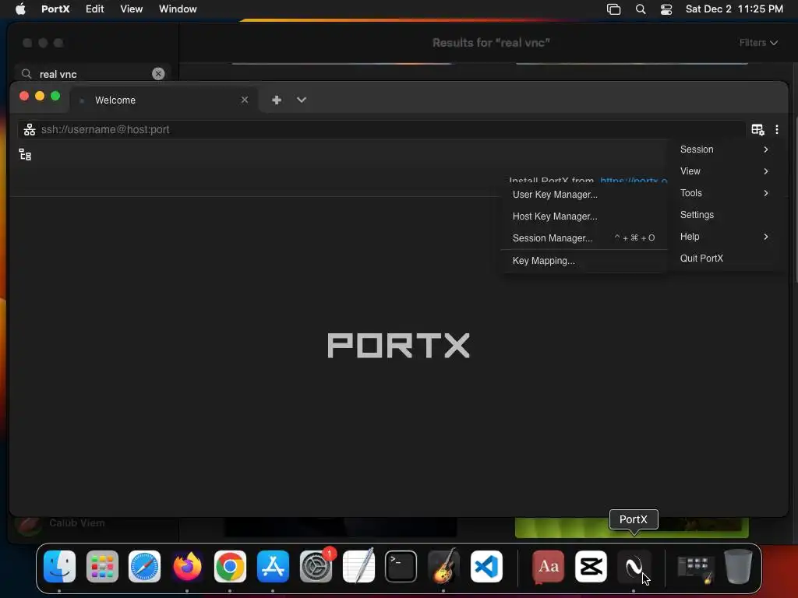Open TextEdit from the Dock
The image size is (798, 598).
[358, 566]
